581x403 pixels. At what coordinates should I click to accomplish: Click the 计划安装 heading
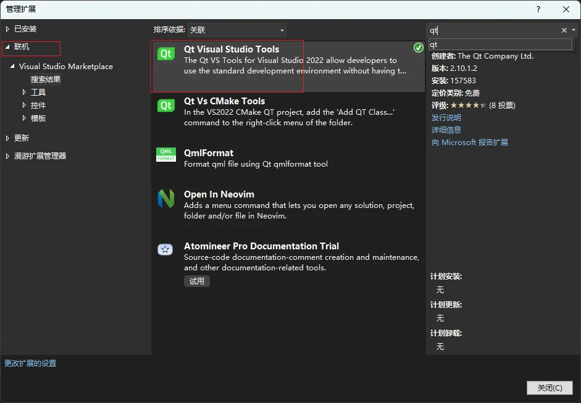446,276
